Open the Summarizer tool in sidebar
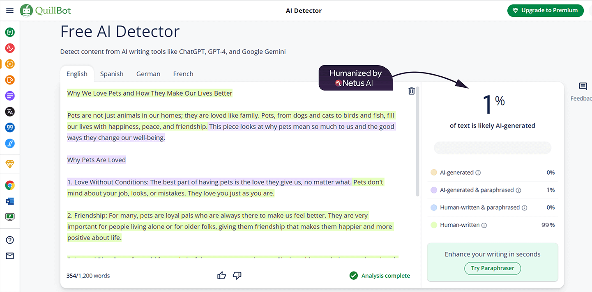 (10, 96)
